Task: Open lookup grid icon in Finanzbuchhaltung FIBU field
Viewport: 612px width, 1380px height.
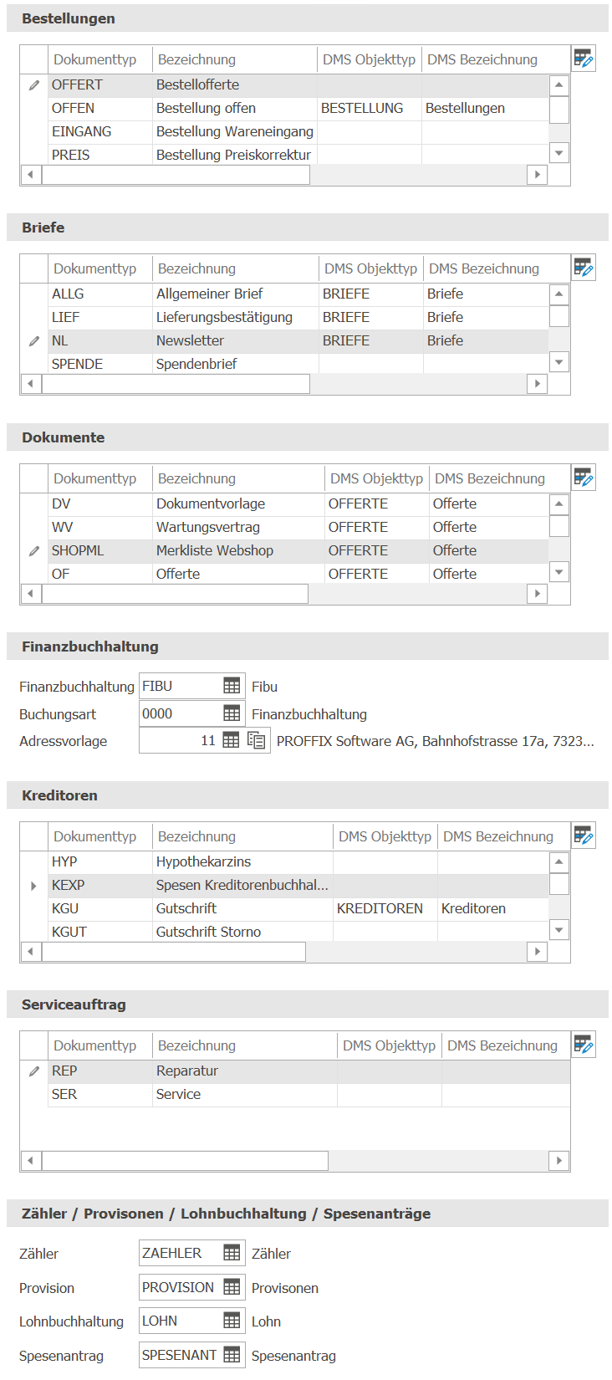Action: click(232, 686)
